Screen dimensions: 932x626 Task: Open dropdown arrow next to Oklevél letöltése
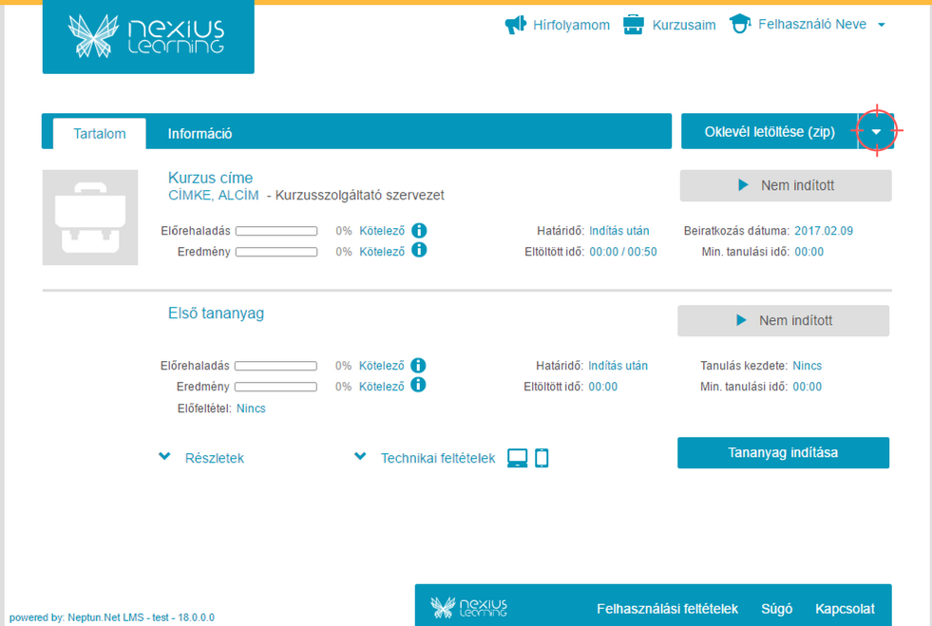tap(876, 132)
